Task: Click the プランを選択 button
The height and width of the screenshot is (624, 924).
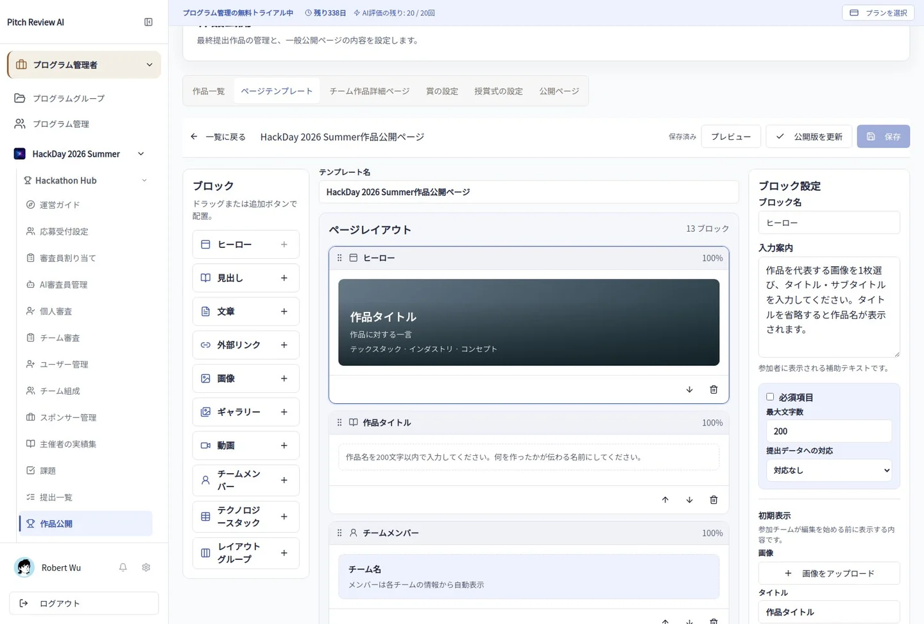Action: click(878, 13)
